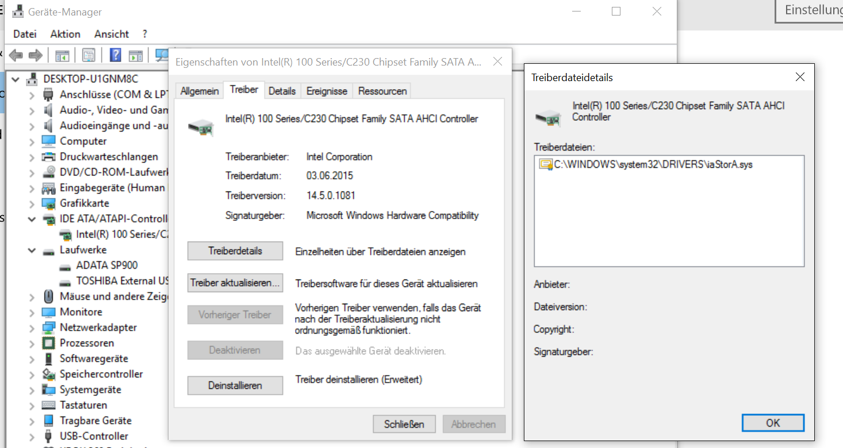Select the ADATA SP900 tree item label
The image size is (843, 448).
pyautogui.click(x=107, y=265)
